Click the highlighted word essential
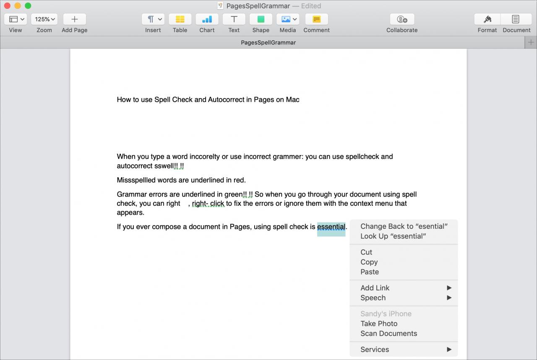This screenshot has height=360, width=537. point(331,227)
